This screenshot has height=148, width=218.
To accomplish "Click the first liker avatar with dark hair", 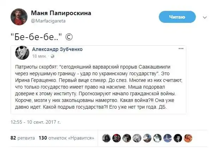I will (106, 138).
